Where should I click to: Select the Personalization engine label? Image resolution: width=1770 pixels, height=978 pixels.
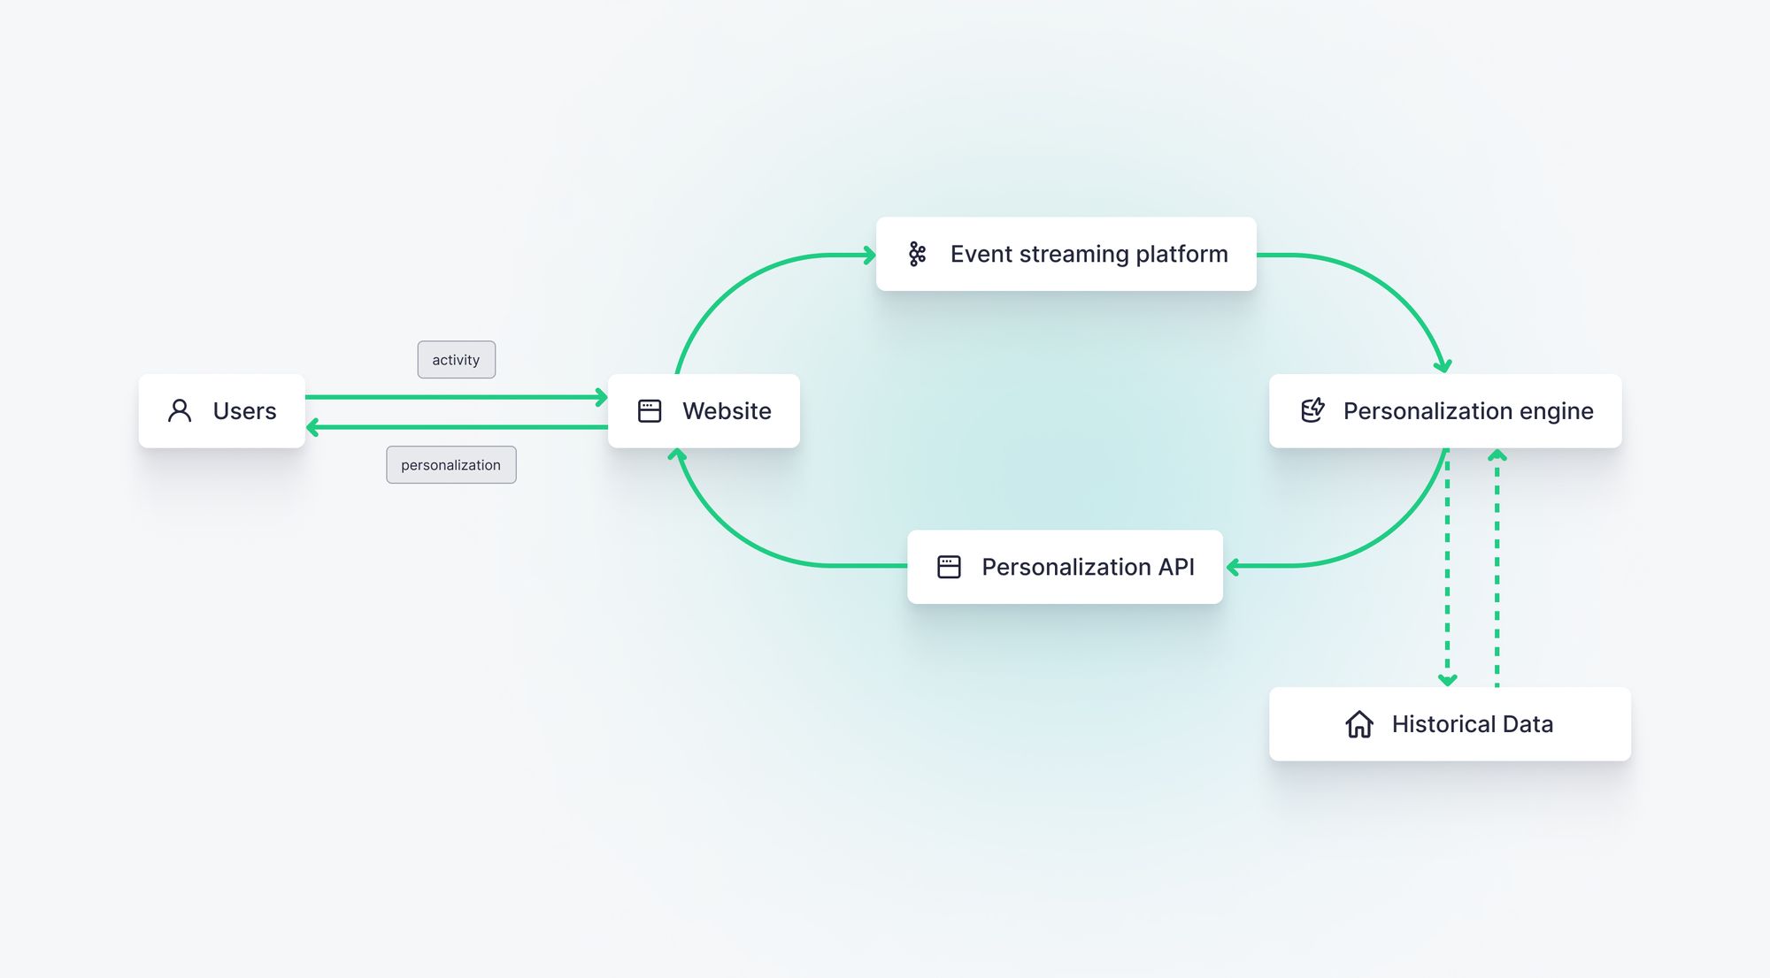pyautogui.click(x=1468, y=411)
